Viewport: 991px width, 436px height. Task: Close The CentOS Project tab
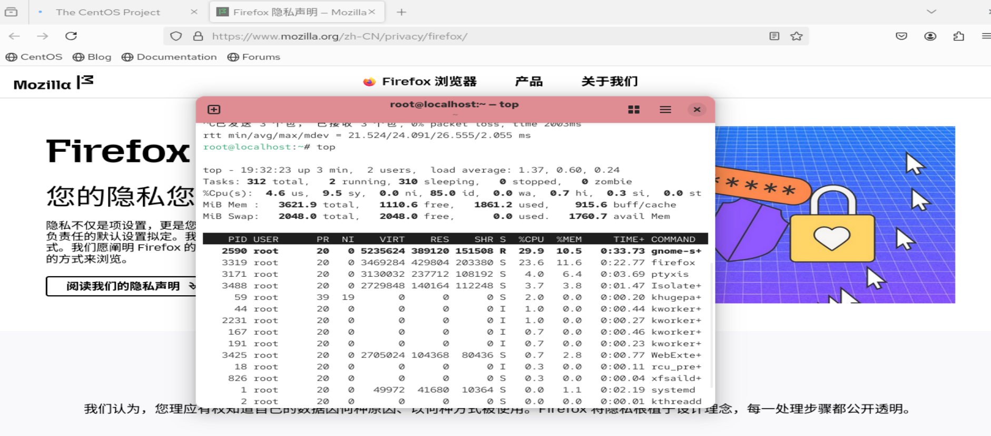[194, 12]
